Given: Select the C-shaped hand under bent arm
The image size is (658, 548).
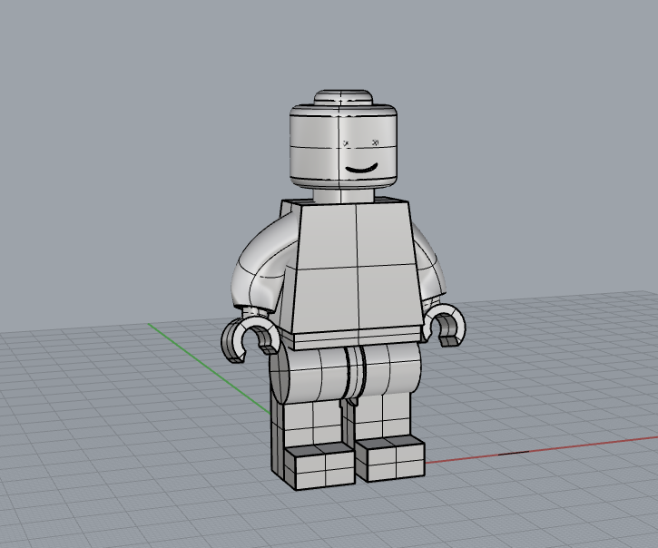Looking at the screenshot, I should tap(250, 338).
